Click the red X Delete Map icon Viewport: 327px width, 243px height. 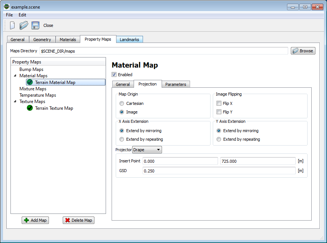click(68, 220)
